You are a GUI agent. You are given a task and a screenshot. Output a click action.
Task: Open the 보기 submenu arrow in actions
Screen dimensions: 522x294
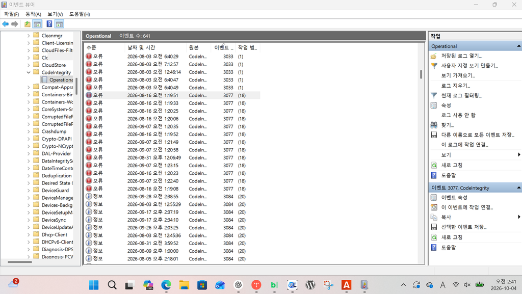[519, 155]
